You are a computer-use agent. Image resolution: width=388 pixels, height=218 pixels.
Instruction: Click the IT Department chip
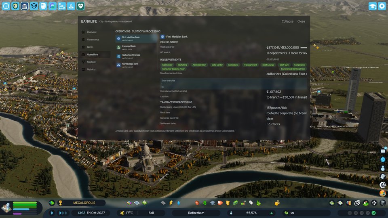click(x=250, y=65)
